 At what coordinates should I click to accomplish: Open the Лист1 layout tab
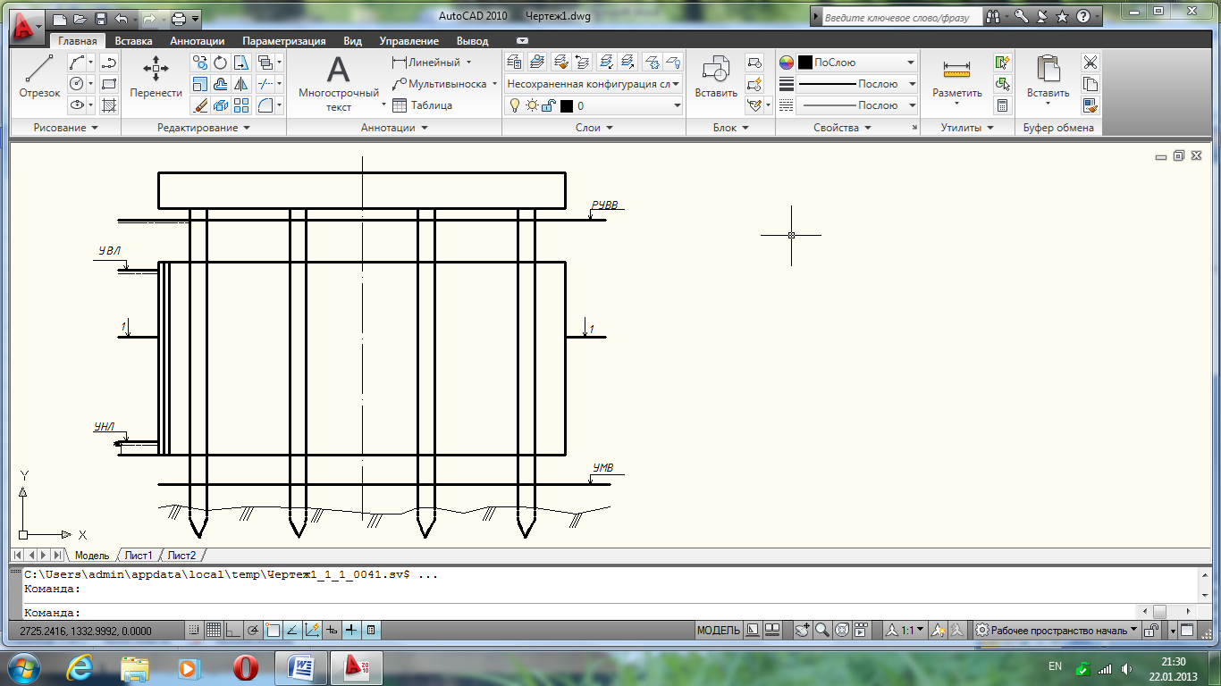tap(138, 556)
